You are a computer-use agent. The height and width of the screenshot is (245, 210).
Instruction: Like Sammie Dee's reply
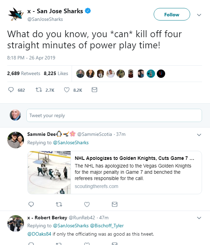point(87,204)
